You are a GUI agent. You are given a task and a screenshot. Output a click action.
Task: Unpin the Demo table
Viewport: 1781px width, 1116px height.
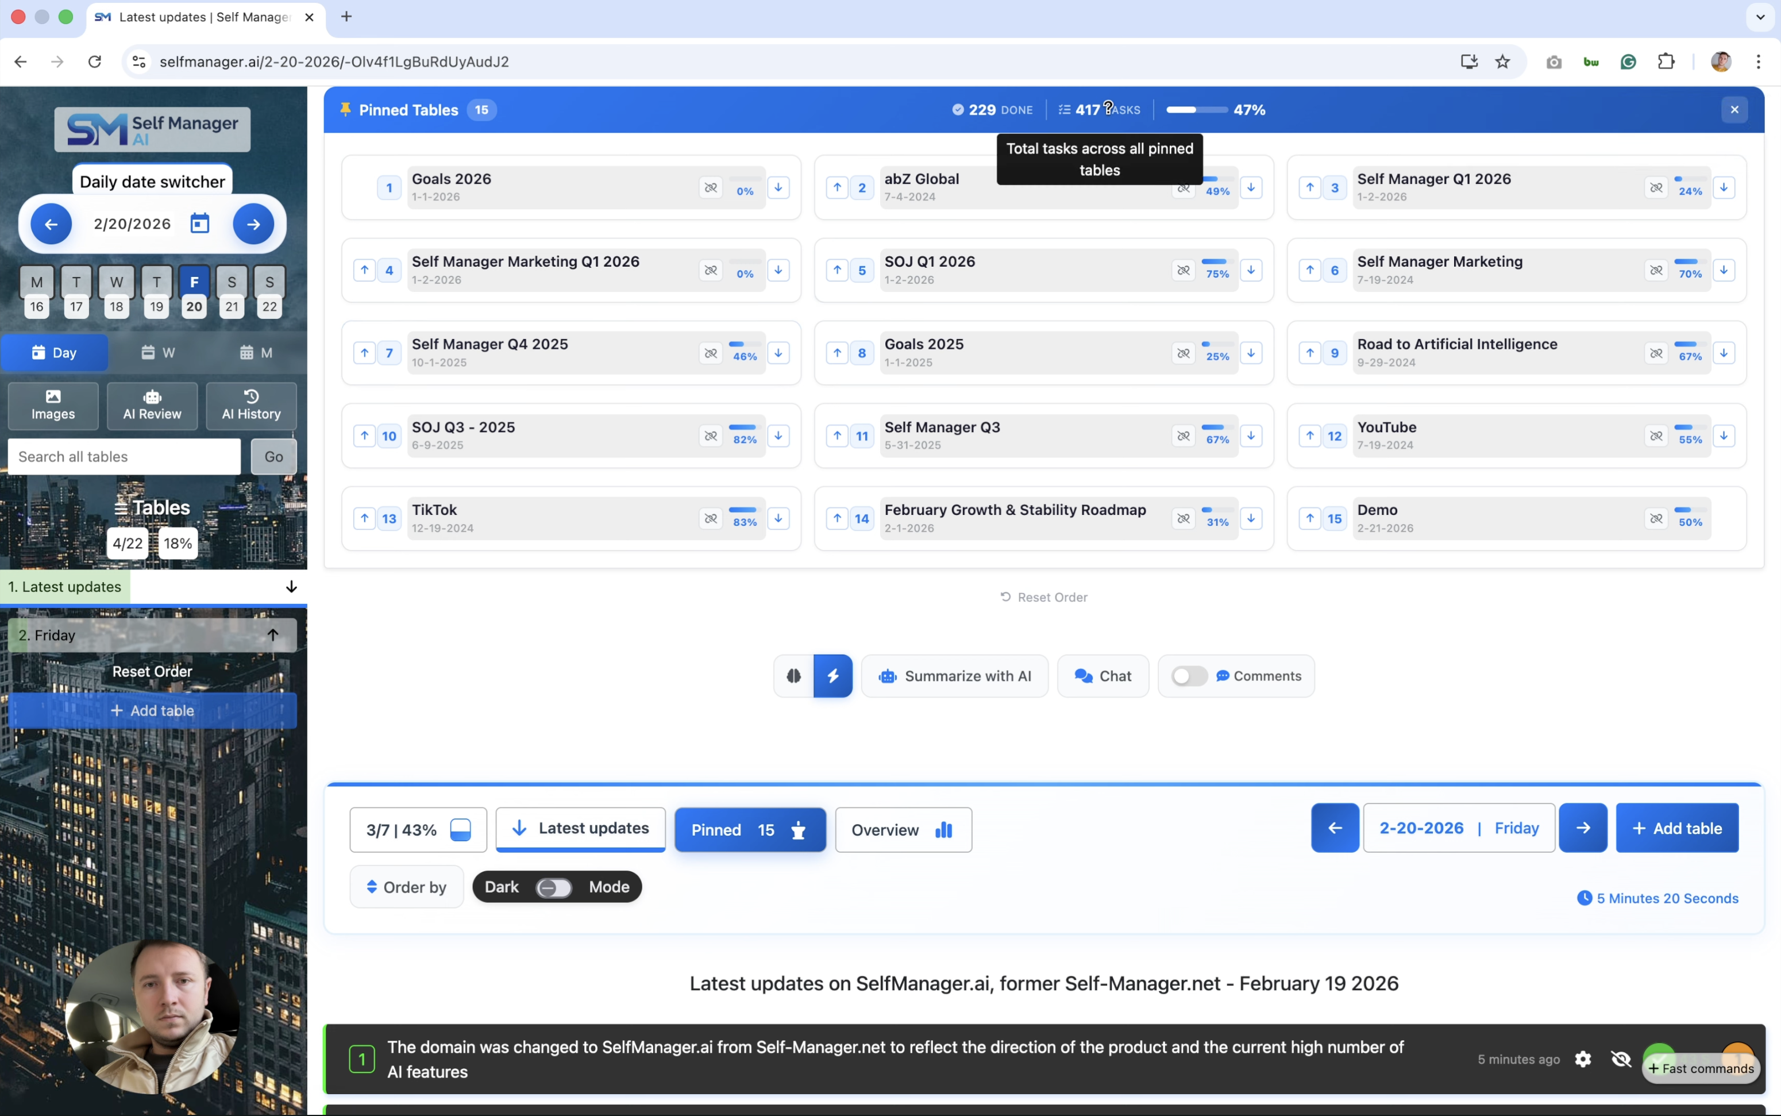[x=1656, y=518]
